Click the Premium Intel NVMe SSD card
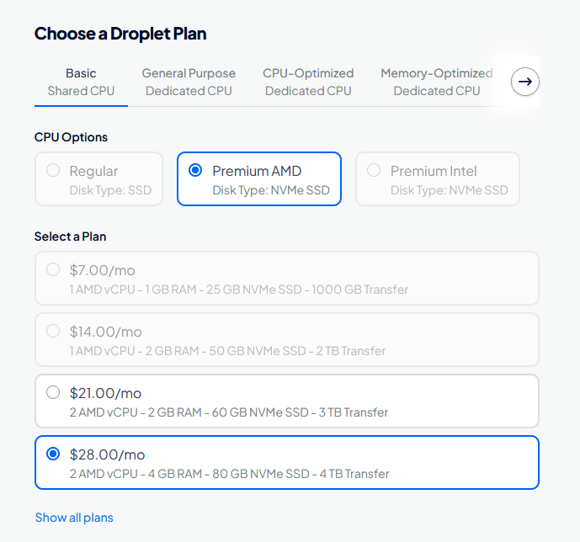 (x=438, y=179)
